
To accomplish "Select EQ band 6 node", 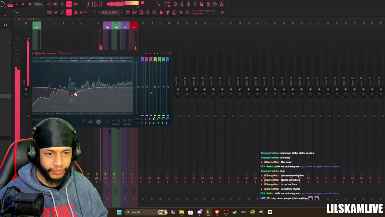I will [104, 87].
